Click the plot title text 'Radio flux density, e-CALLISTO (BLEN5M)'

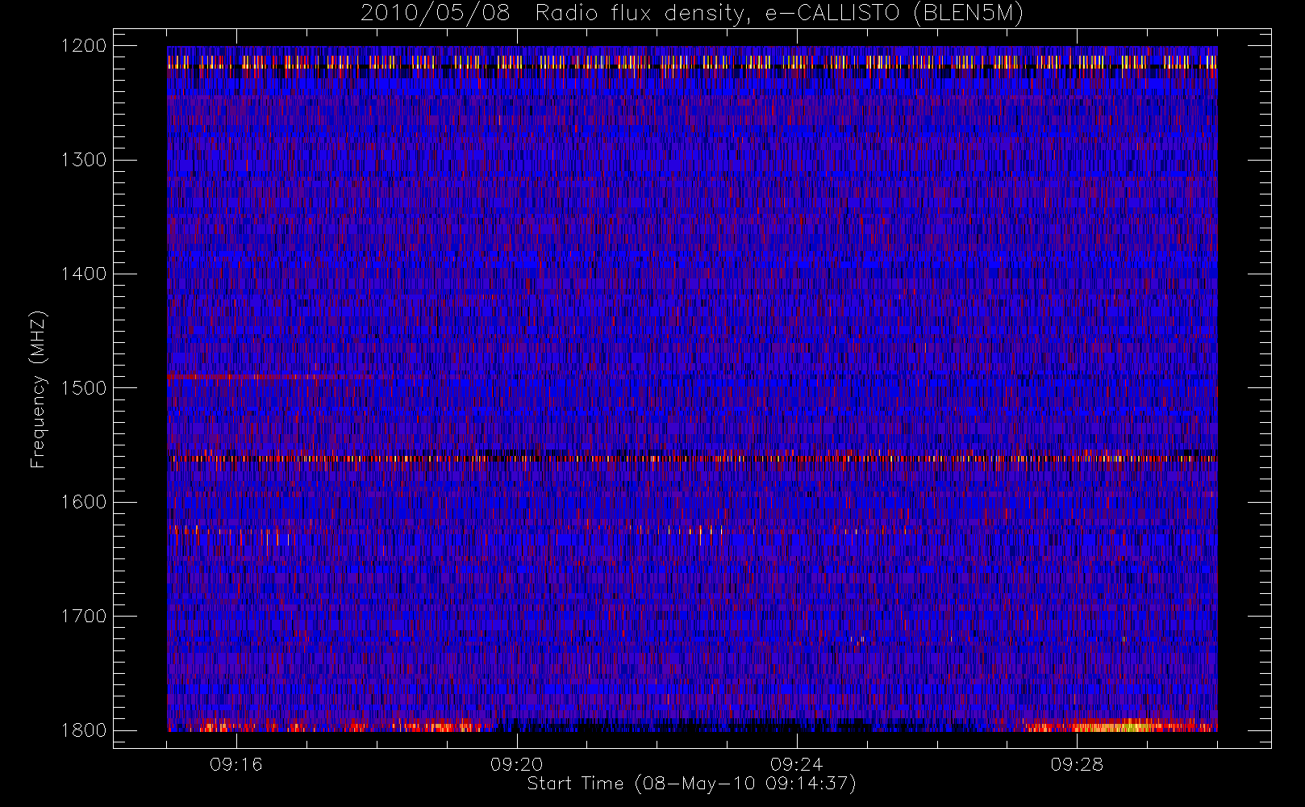click(x=779, y=14)
